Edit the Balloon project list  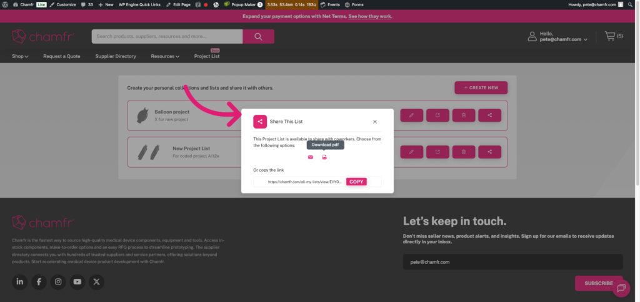411,115
